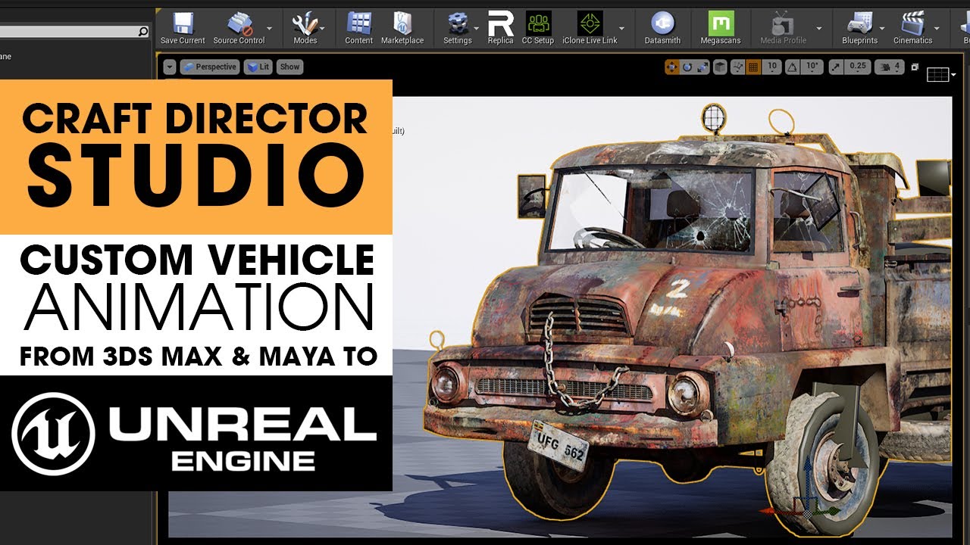
Task: Toggle grid snapping on or off
Action: coord(753,67)
